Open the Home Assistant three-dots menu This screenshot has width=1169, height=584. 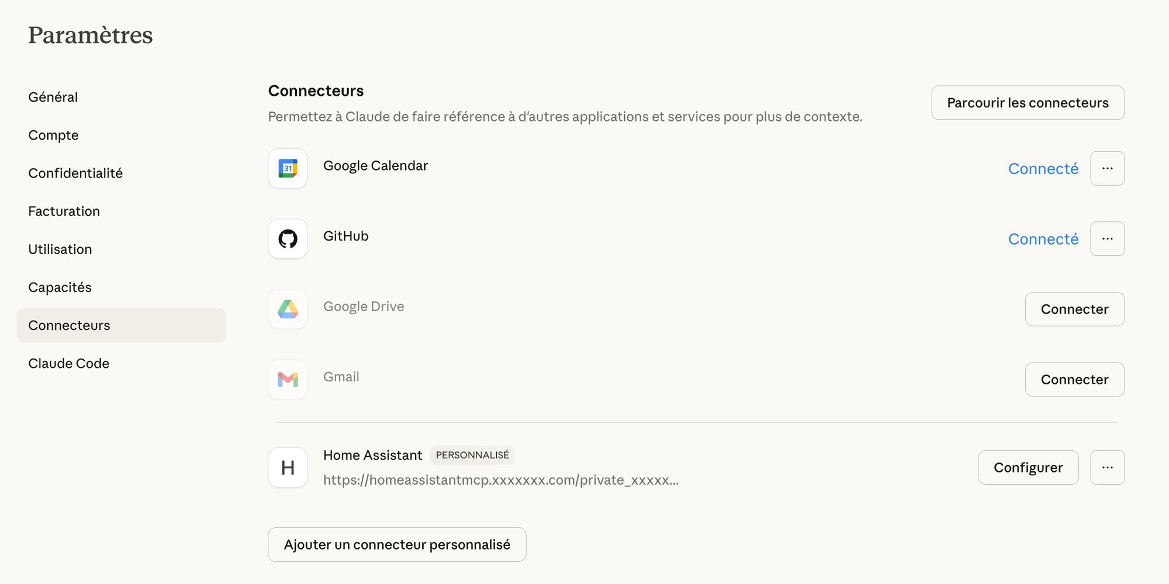(x=1107, y=467)
